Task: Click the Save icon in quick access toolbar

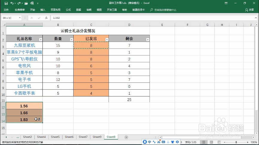Action: [x=6, y=3]
